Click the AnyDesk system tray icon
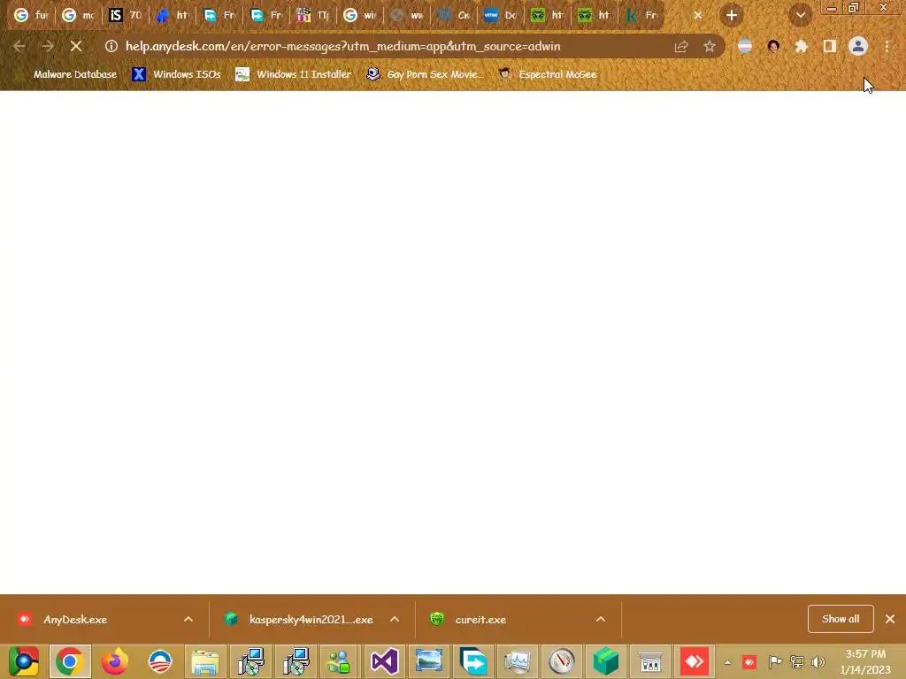This screenshot has height=679, width=906. pos(749,661)
